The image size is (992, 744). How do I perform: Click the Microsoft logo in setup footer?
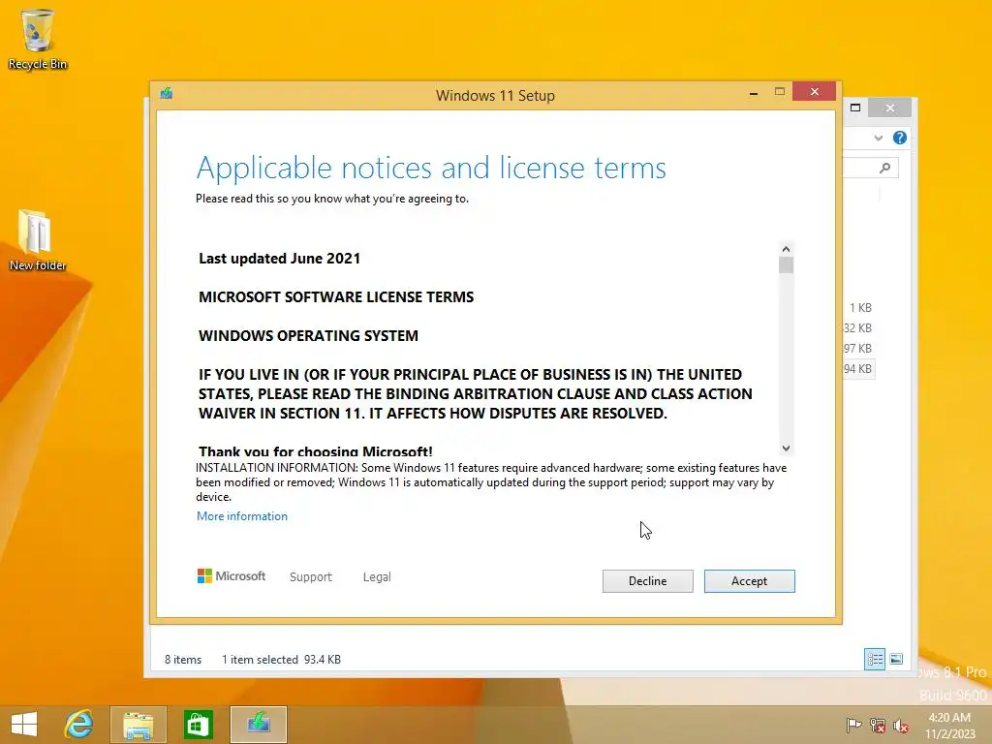(x=232, y=575)
